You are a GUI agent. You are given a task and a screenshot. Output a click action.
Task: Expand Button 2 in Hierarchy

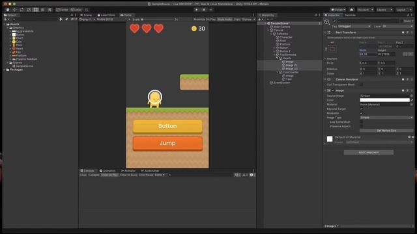point(274,51)
